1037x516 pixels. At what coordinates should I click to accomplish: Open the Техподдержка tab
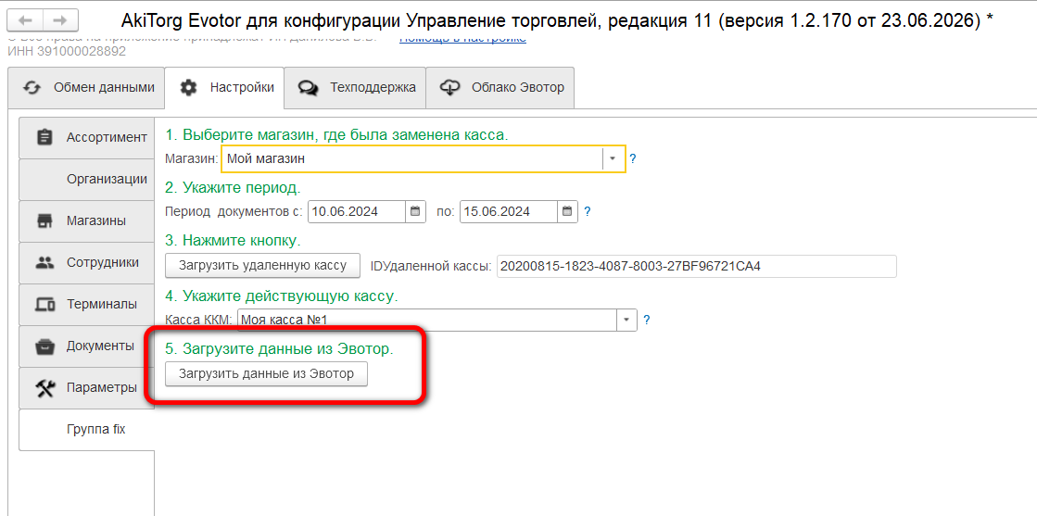pos(355,87)
